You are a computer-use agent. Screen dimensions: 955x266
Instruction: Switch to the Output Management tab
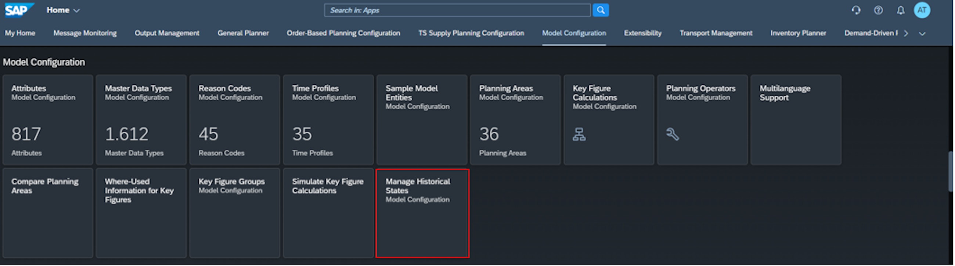click(x=167, y=33)
